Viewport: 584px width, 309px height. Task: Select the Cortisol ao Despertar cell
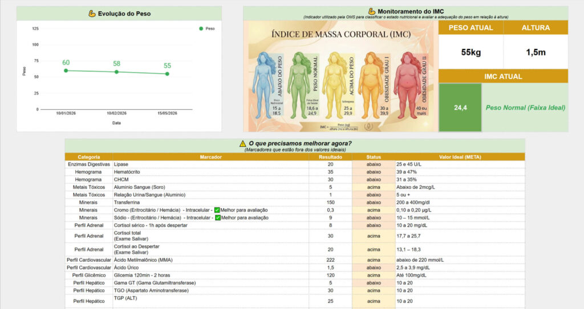211,249
